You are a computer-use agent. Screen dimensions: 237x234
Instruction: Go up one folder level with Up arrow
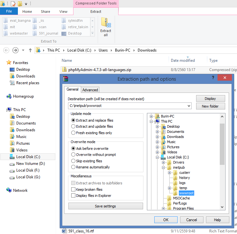(x=30, y=50)
